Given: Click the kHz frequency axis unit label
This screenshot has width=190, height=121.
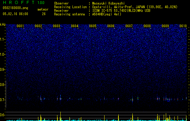Looking at the screenshot, I should [3, 25].
